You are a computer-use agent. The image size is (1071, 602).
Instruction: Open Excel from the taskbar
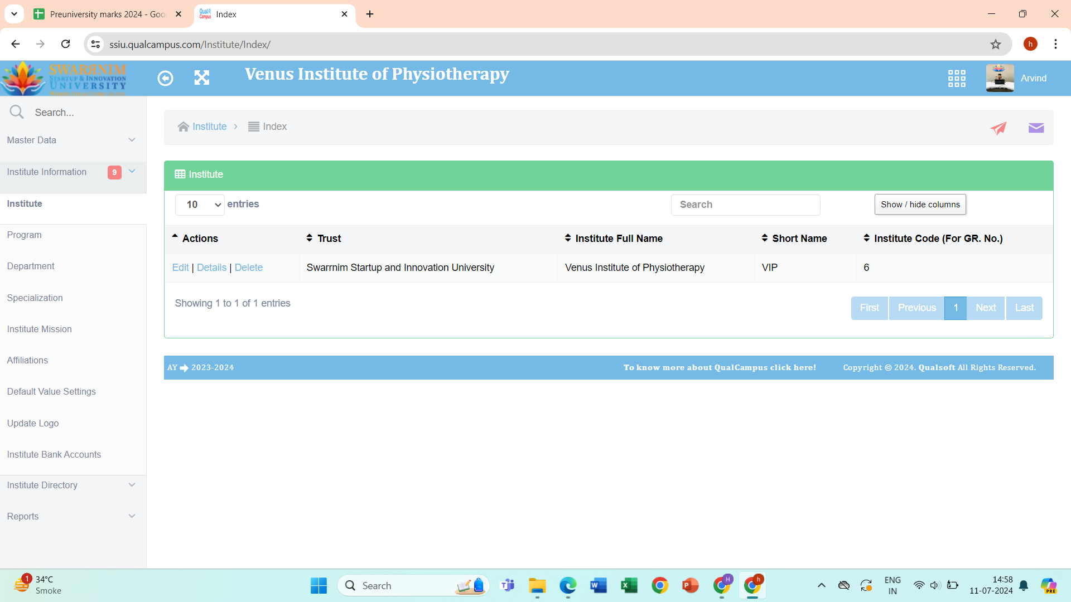pos(629,585)
